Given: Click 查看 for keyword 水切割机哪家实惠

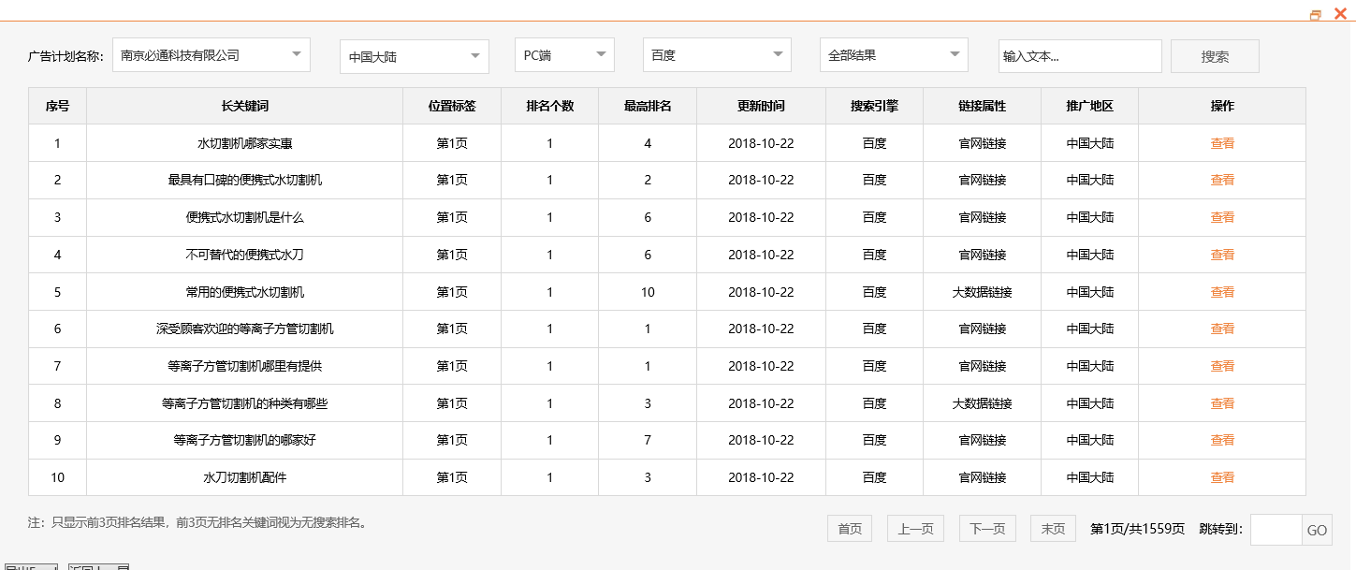Looking at the screenshot, I should pyautogui.click(x=1222, y=142).
